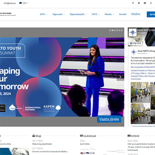Select the first slider dot

pyautogui.click(x=110, y=30)
